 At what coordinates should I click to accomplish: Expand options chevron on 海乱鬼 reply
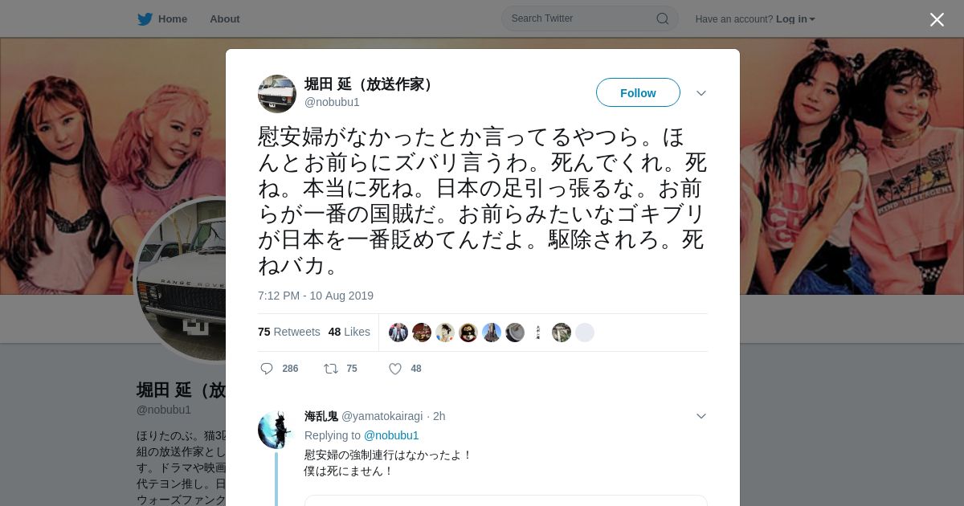(701, 416)
